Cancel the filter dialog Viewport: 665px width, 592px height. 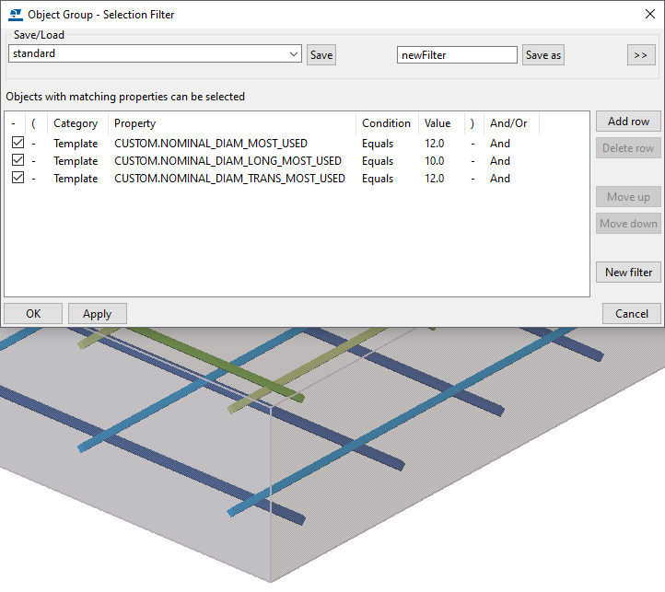tap(631, 314)
